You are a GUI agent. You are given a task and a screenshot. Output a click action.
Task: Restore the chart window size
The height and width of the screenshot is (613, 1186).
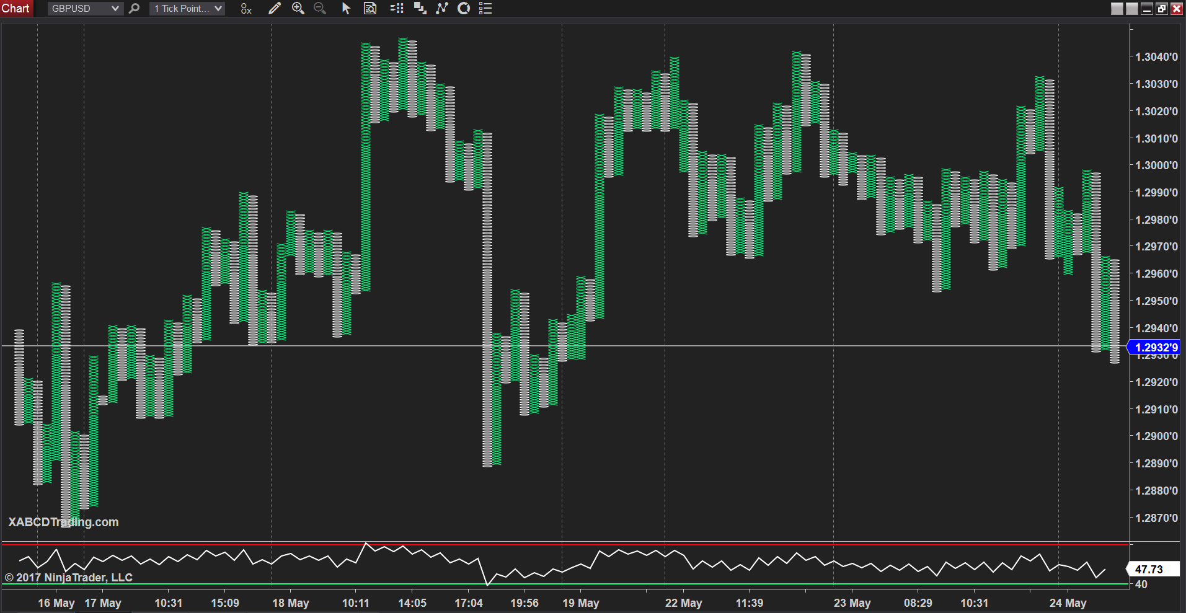(1161, 9)
